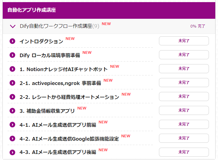Open lesson 1. Notionナレッジ付AIチャットボット
This screenshot has width=218, height=160.
[64, 69]
